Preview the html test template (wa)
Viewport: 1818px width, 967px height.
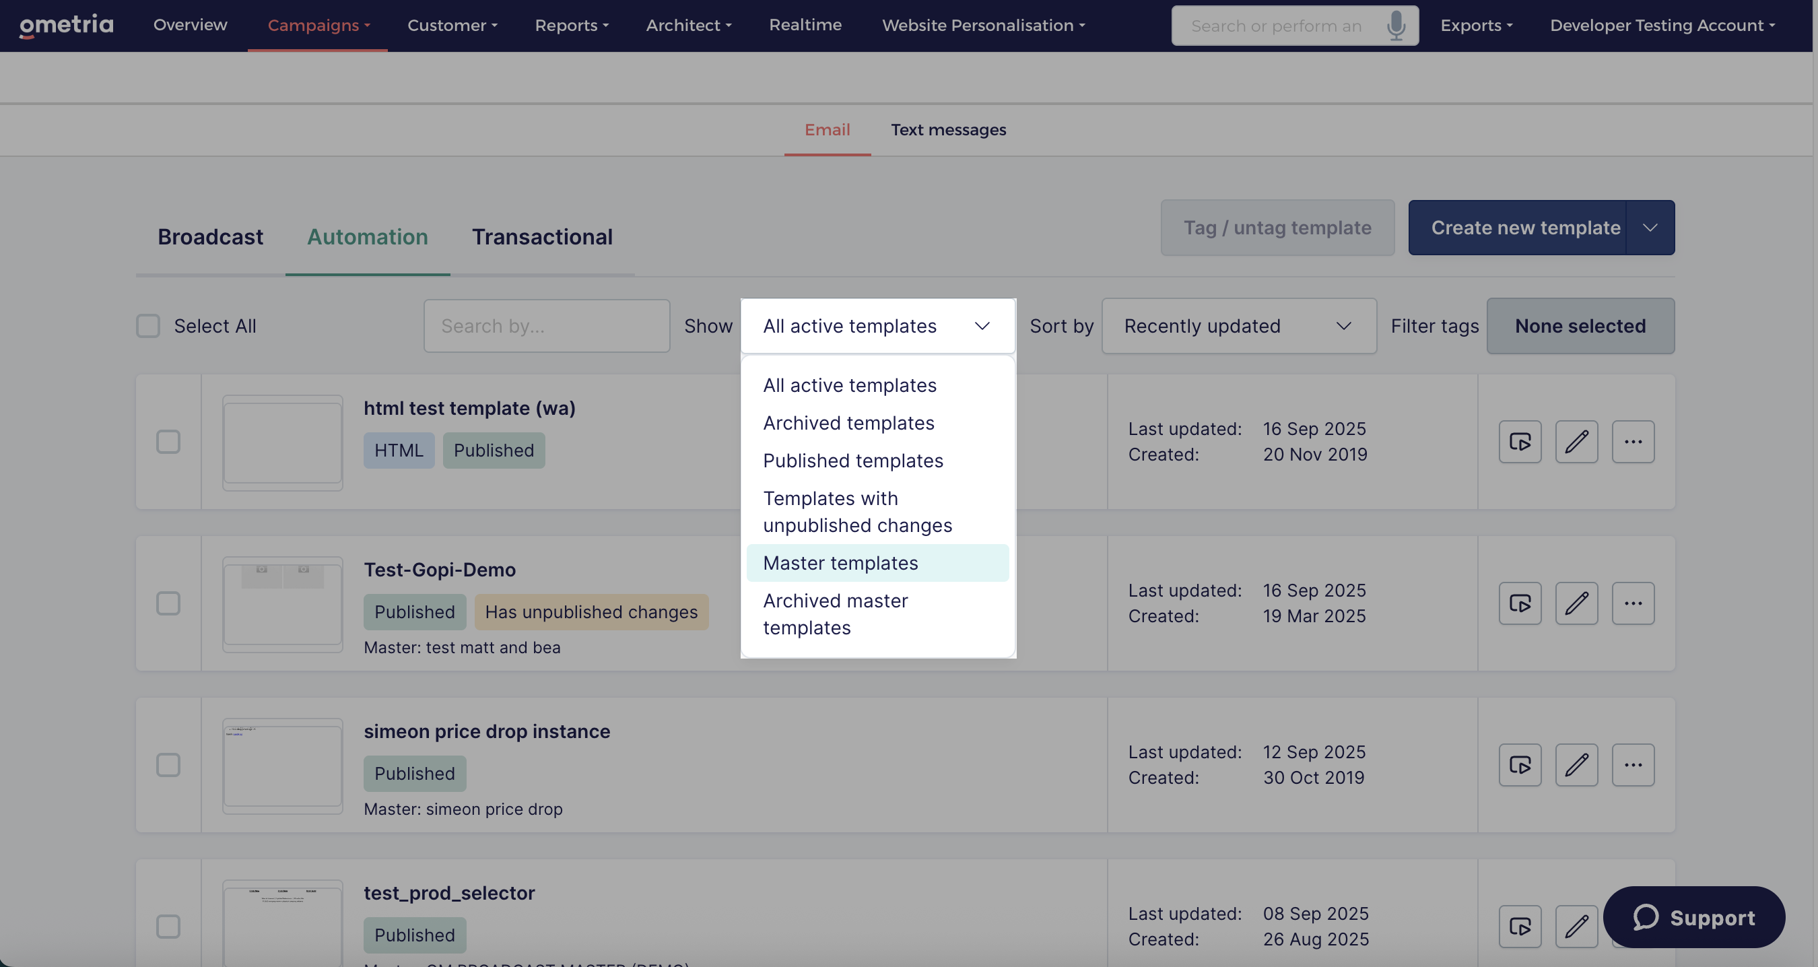point(1520,442)
